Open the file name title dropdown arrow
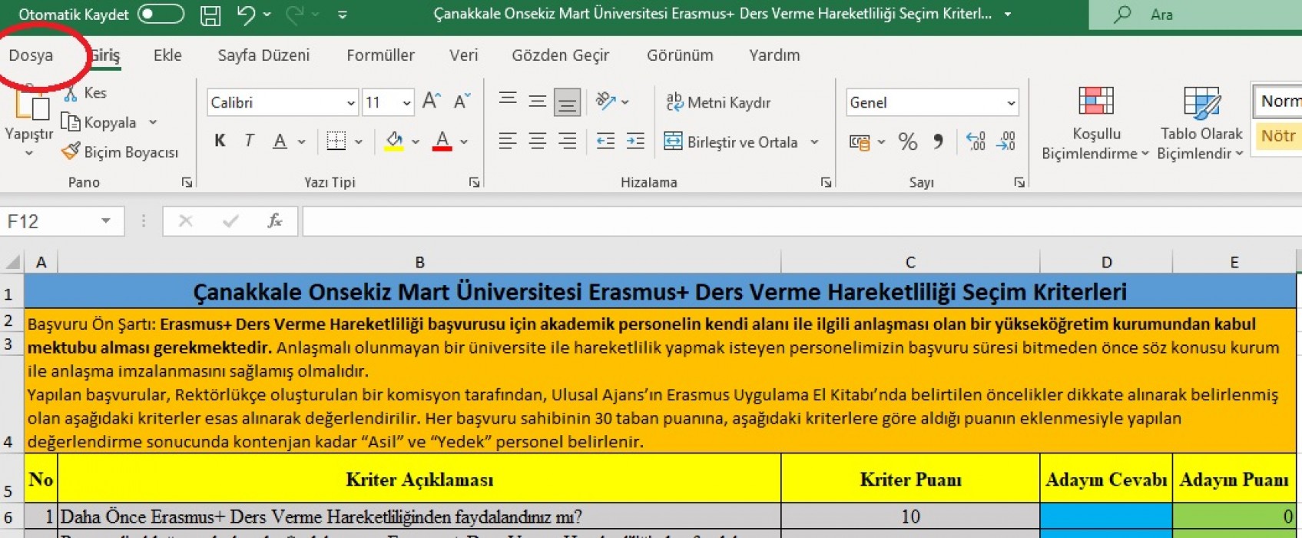 [1008, 15]
